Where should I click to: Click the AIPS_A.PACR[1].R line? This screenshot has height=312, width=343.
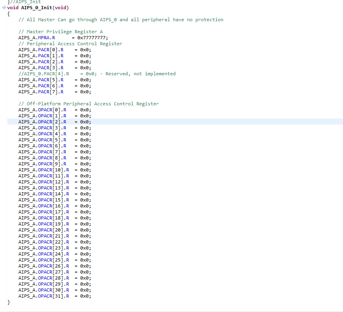(x=55, y=56)
